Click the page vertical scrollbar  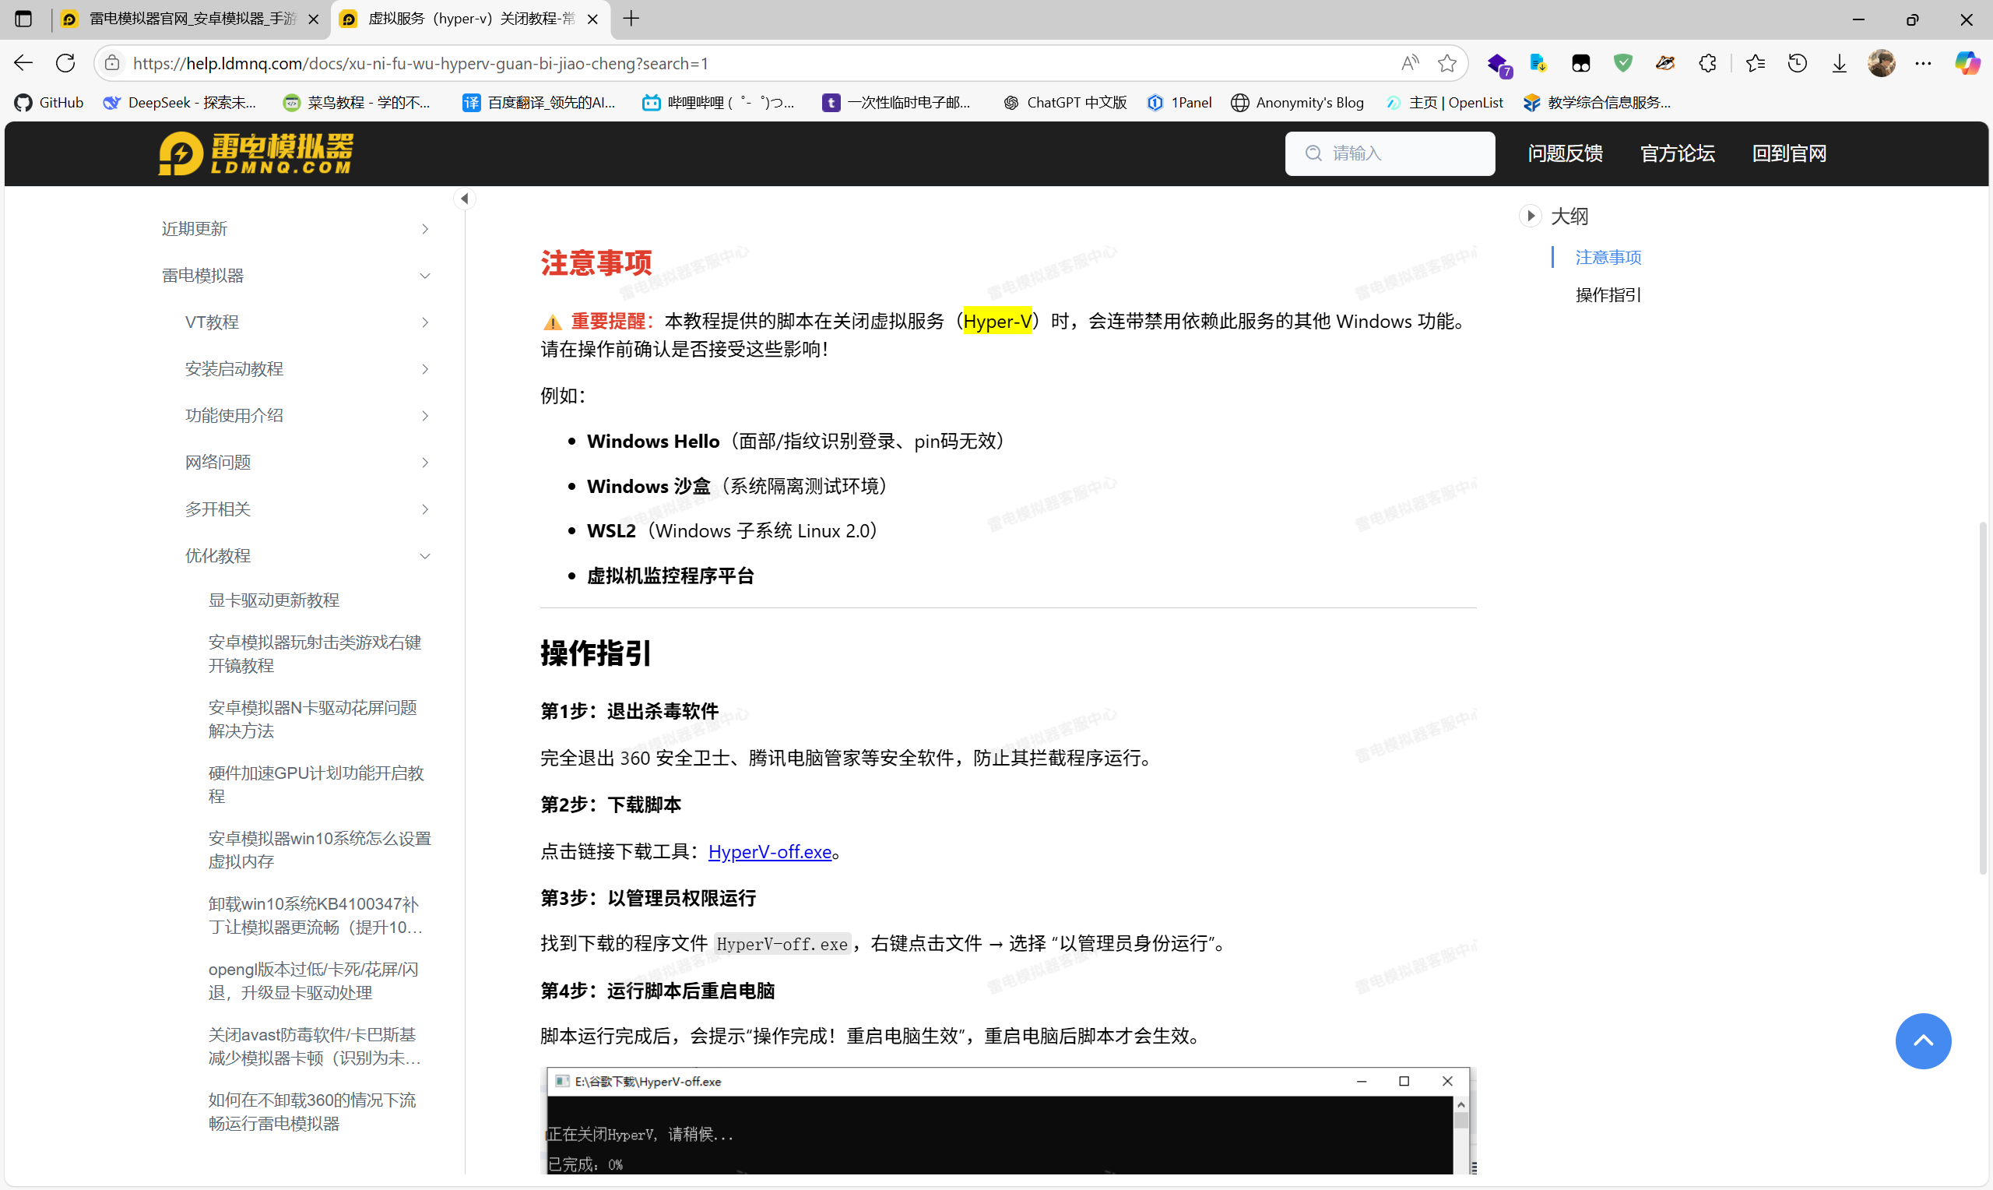[x=1983, y=698]
